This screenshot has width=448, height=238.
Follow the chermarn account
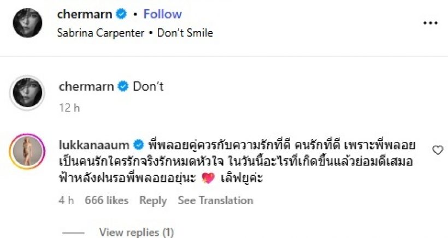coord(162,14)
